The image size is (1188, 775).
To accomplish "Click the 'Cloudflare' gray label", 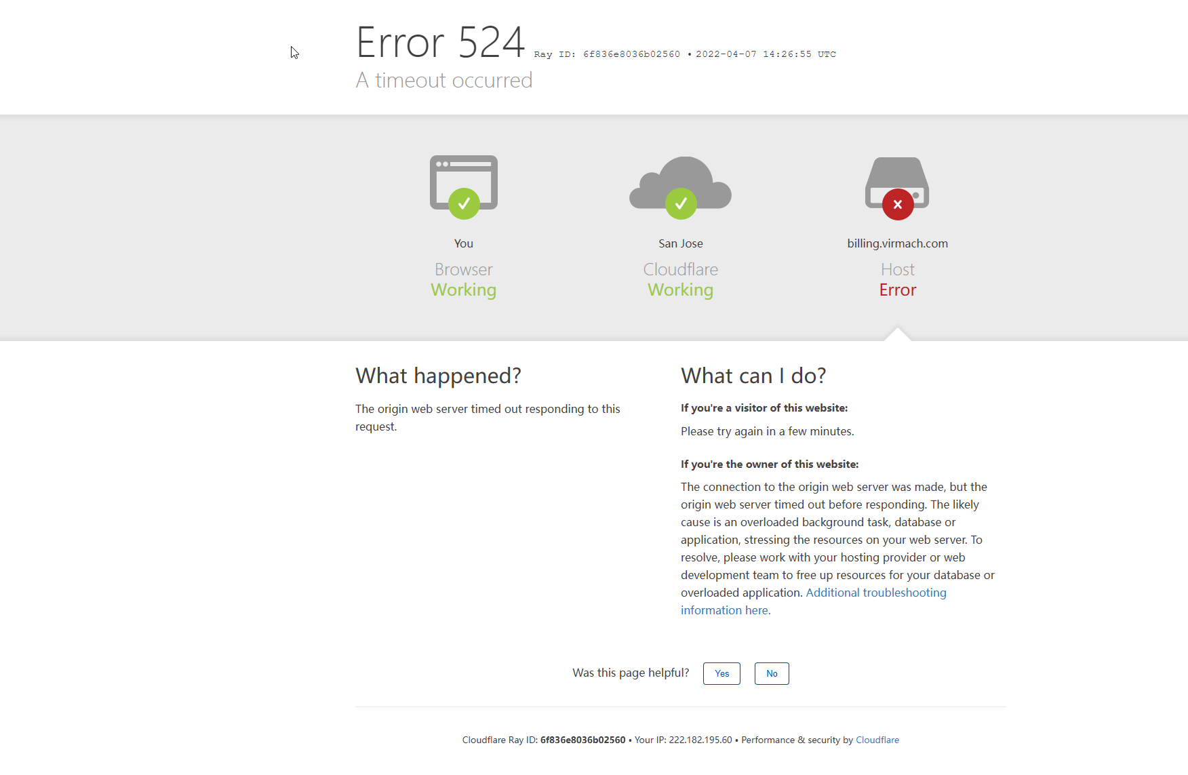I will coord(681,269).
